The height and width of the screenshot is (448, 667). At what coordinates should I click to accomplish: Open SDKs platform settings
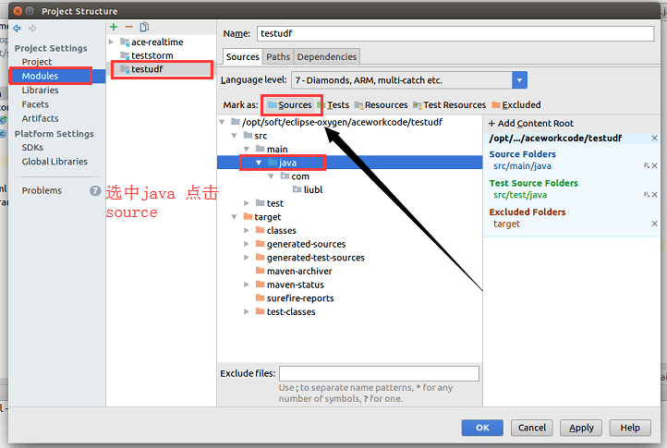(x=32, y=147)
